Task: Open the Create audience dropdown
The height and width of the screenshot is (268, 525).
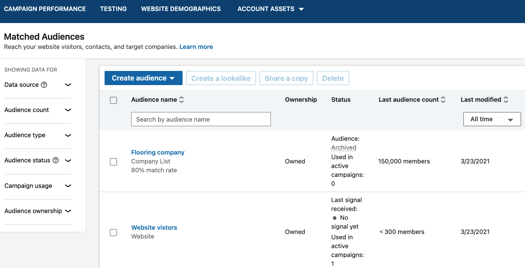Action: coord(143,78)
